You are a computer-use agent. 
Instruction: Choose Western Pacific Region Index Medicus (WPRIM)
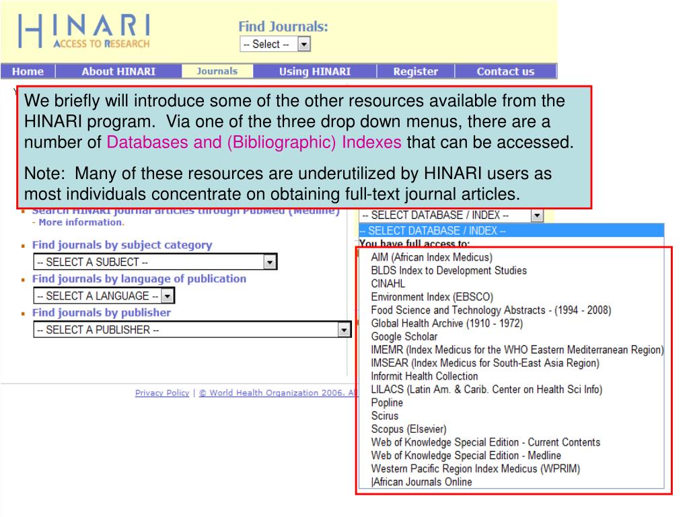pos(476,469)
